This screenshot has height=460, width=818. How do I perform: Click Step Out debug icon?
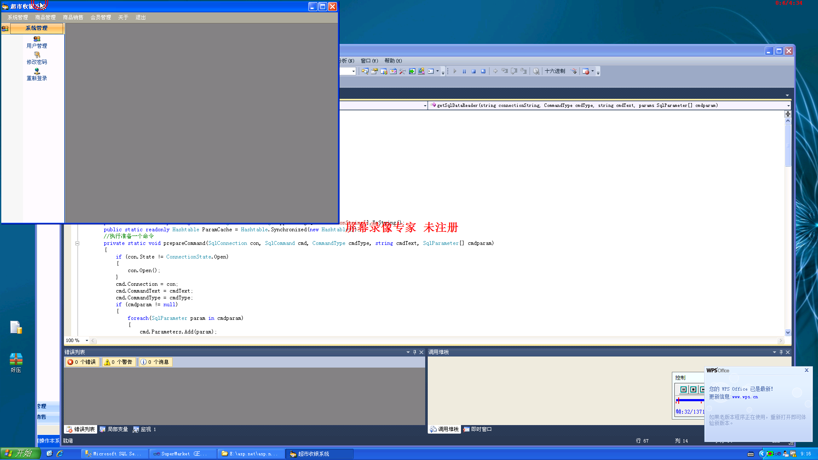524,71
